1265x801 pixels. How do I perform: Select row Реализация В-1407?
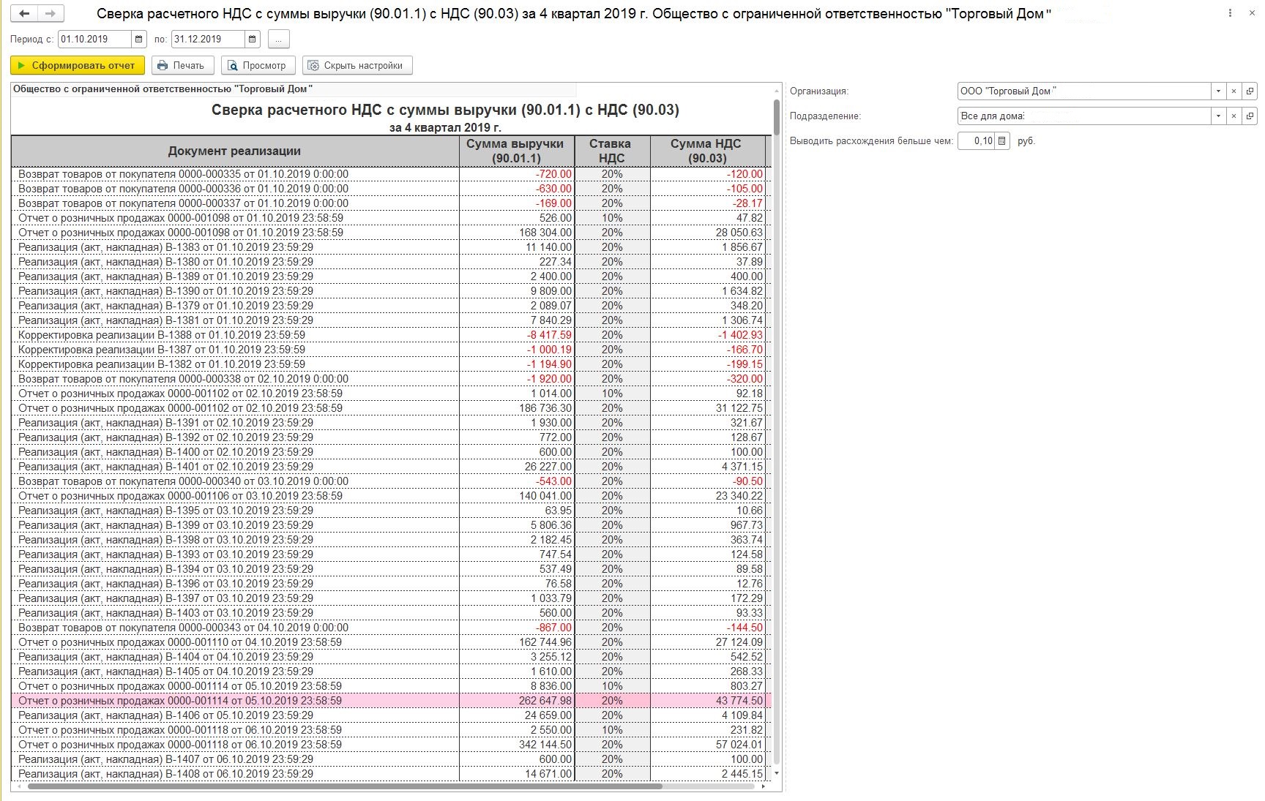391,759
